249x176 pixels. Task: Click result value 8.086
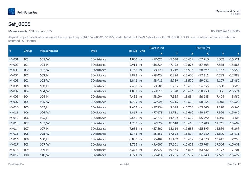[133, 139]
